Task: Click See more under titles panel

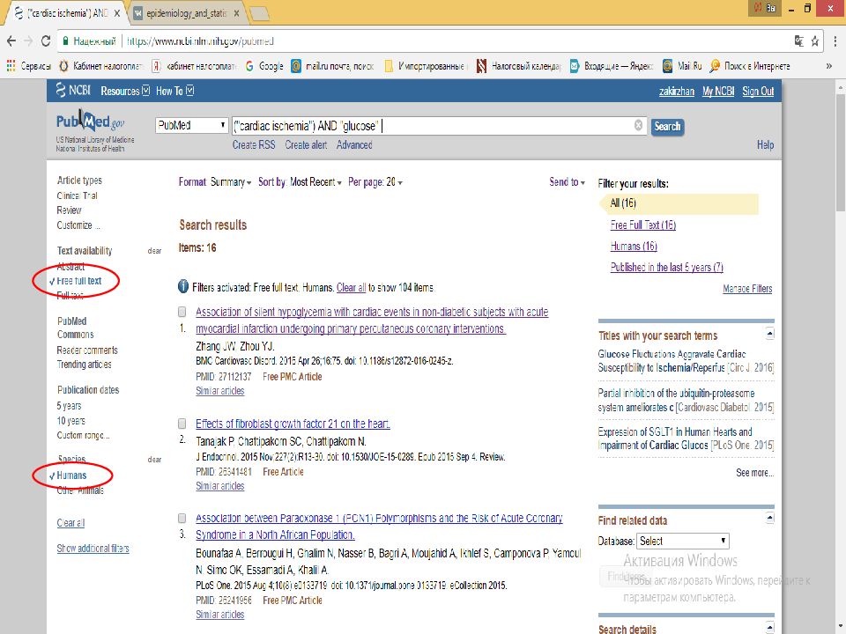Action: click(755, 473)
